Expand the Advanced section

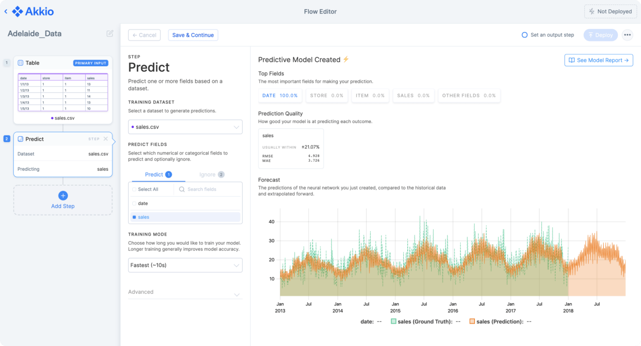185,292
